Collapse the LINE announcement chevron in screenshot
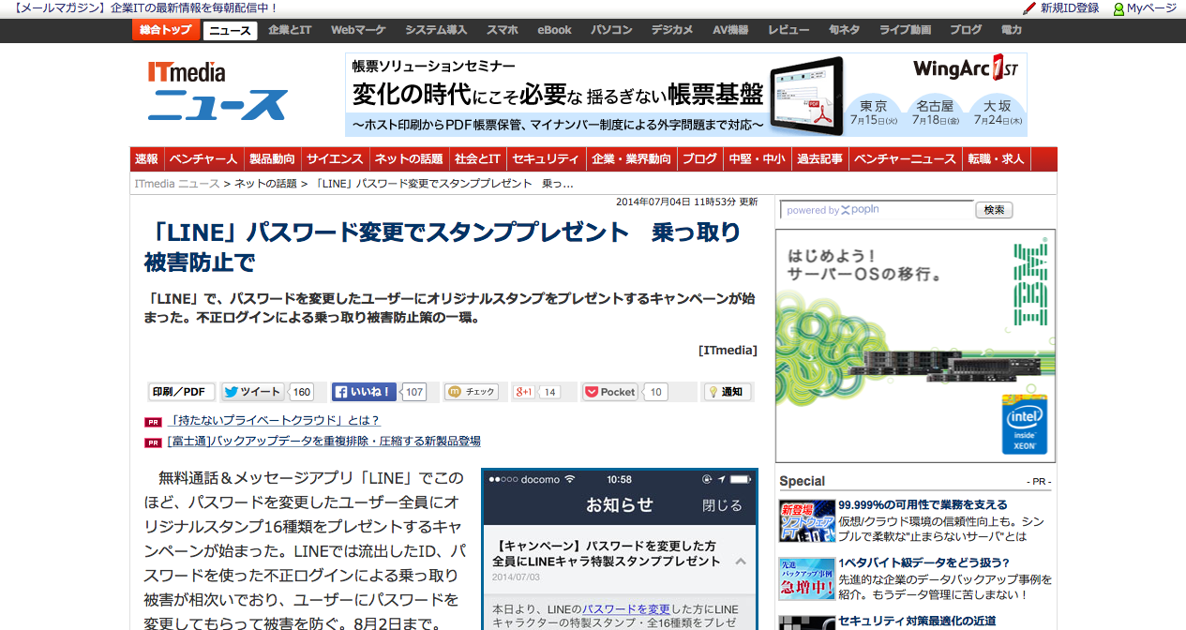This screenshot has width=1186, height=630. point(741,562)
